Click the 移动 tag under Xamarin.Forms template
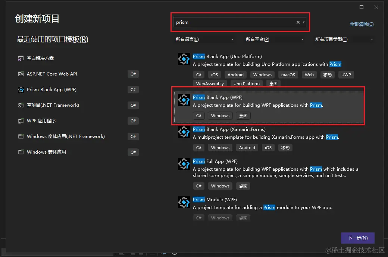This screenshot has width=388, height=257. coord(285,148)
